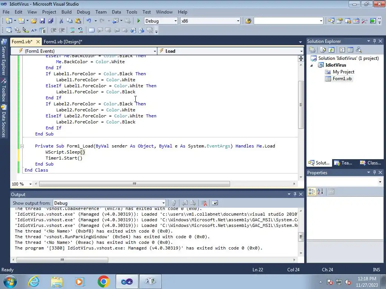Select My Project in Solution Explorer
Screen dimensions: 386x289
343,72
